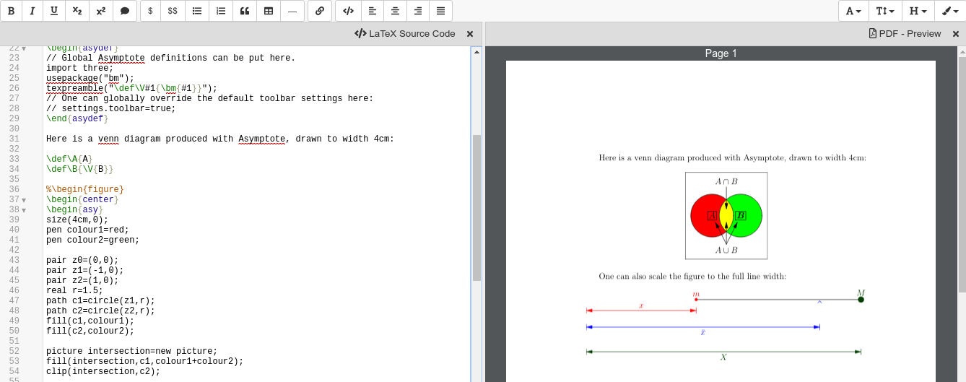
Task: Open the heading level dropdown
Action: [918, 11]
